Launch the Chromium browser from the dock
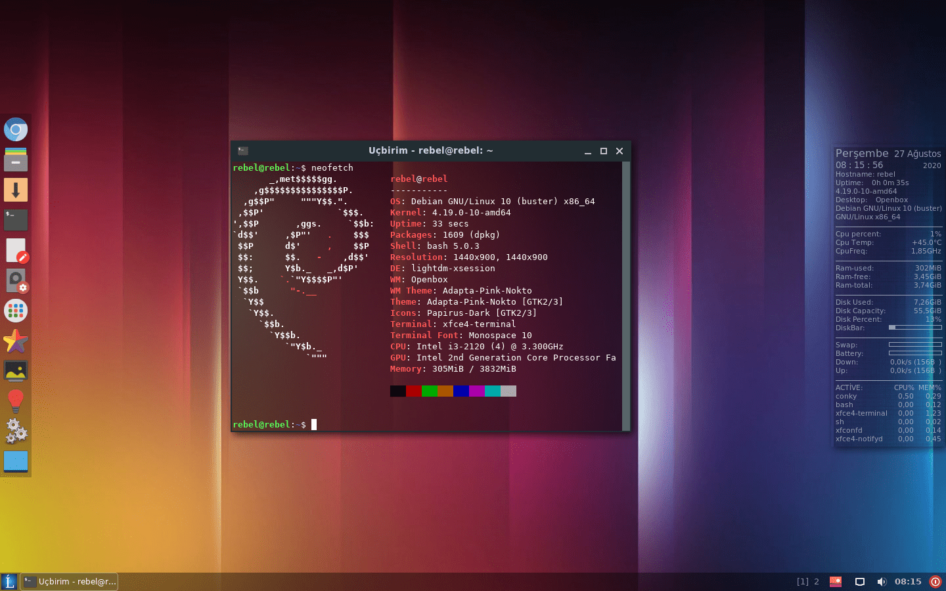Screen dimensions: 946x591 pyautogui.click(x=16, y=129)
